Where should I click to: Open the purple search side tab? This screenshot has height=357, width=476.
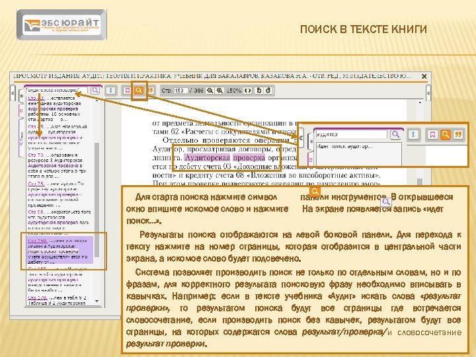(21, 138)
